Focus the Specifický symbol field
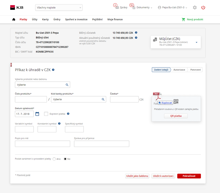This screenshot has width=220, height=193. coord(74,129)
